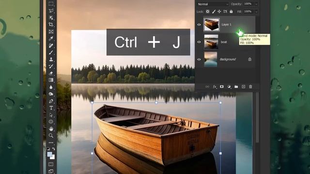Image resolution: width=310 pixels, height=174 pixels.
Task: Click the Background layer lock icon
Action: tap(250, 59)
